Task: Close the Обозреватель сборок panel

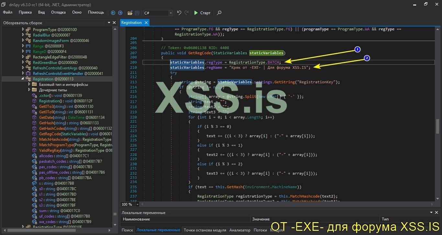Action: pyautogui.click(x=114, y=23)
